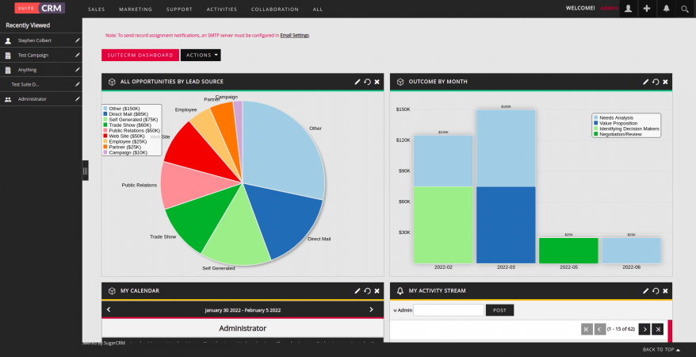Click the plus quick create icon
The height and width of the screenshot is (357, 696).
pos(647,9)
